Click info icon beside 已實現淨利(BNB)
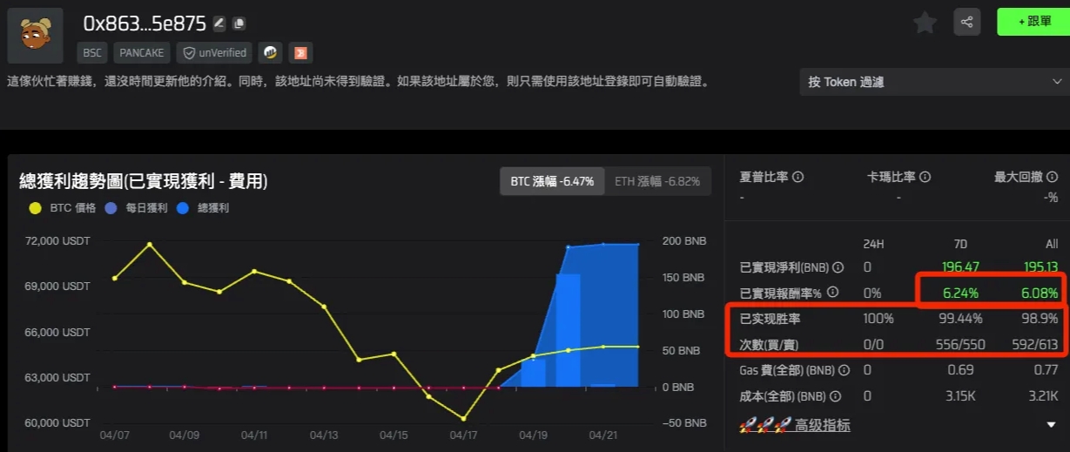Image resolution: width=1070 pixels, height=452 pixels. tap(838, 267)
